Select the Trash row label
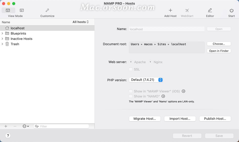This screenshot has height=142, width=239. [x=15, y=44]
